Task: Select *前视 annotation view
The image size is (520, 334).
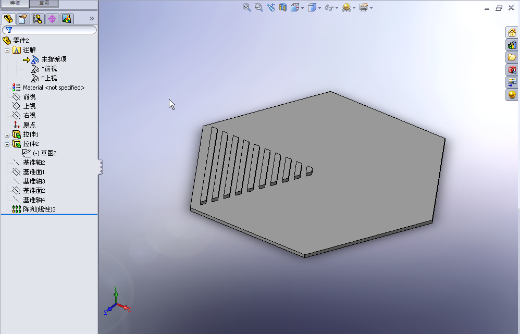Action: point(44,69)
